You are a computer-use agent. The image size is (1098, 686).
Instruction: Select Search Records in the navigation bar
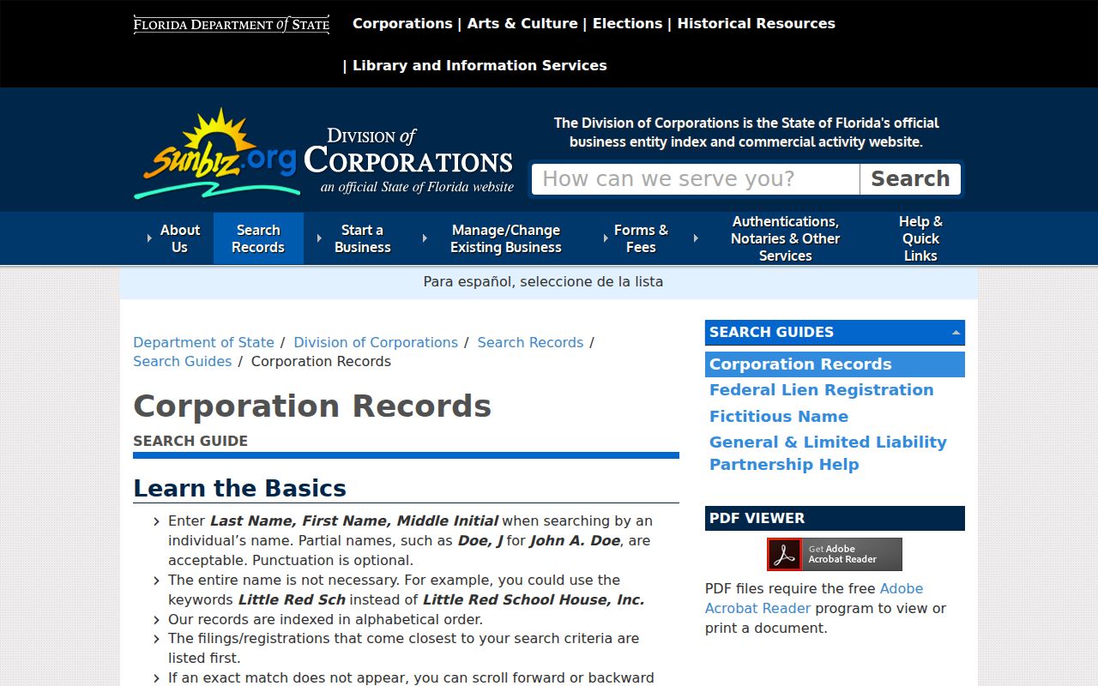(x=258, y=238)
